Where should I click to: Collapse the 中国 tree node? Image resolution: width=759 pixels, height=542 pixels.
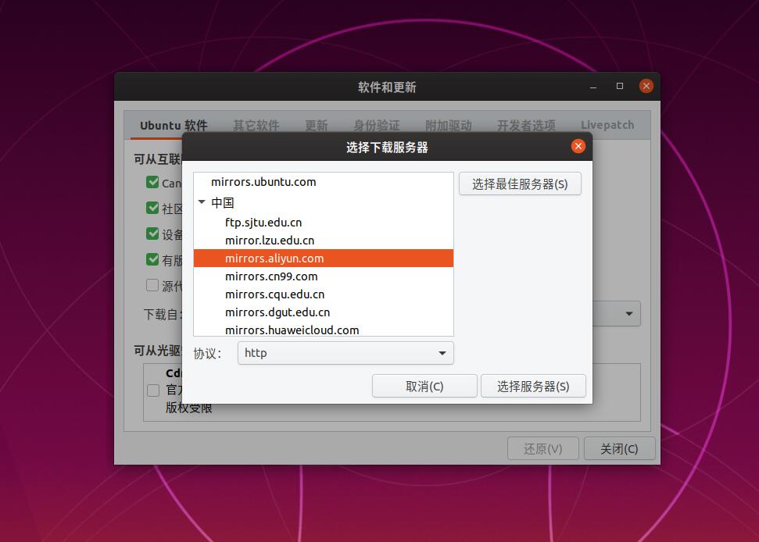tap(202, 202)
